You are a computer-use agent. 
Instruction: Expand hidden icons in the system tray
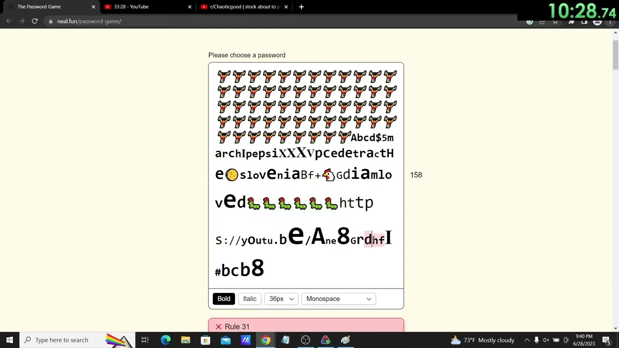(x=527, y=340)
